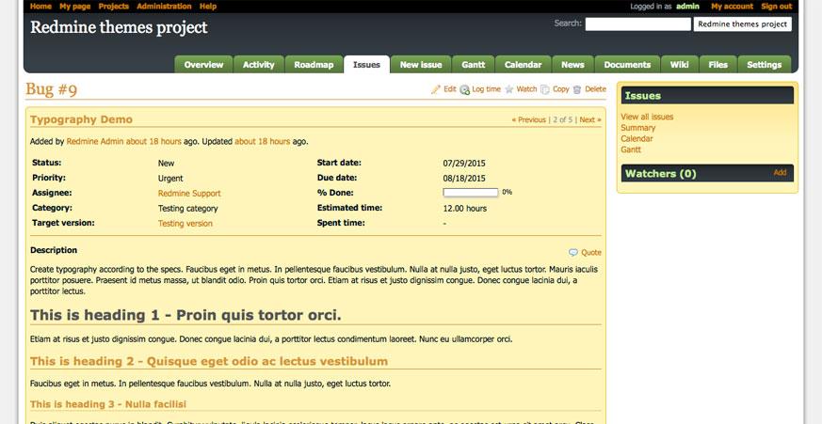The image size is (822, 424).
Task: Click the Copy pages icon
Action: [x=545, y=89]
